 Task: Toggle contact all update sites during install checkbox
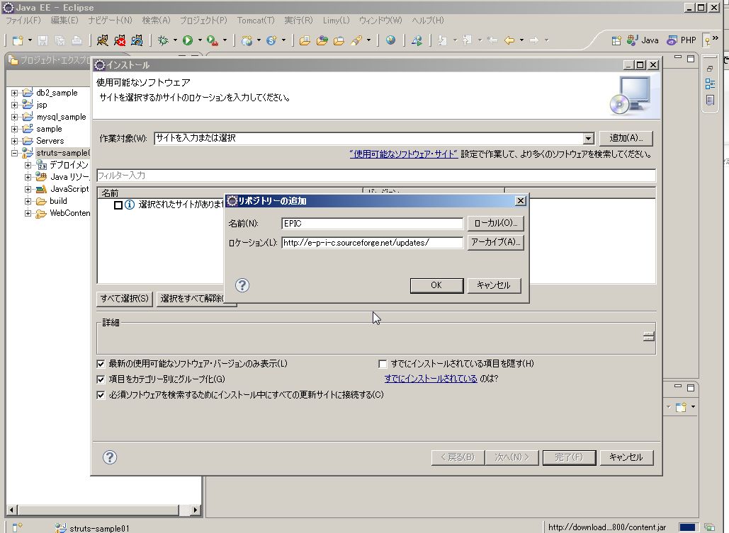tap(101, 395)
